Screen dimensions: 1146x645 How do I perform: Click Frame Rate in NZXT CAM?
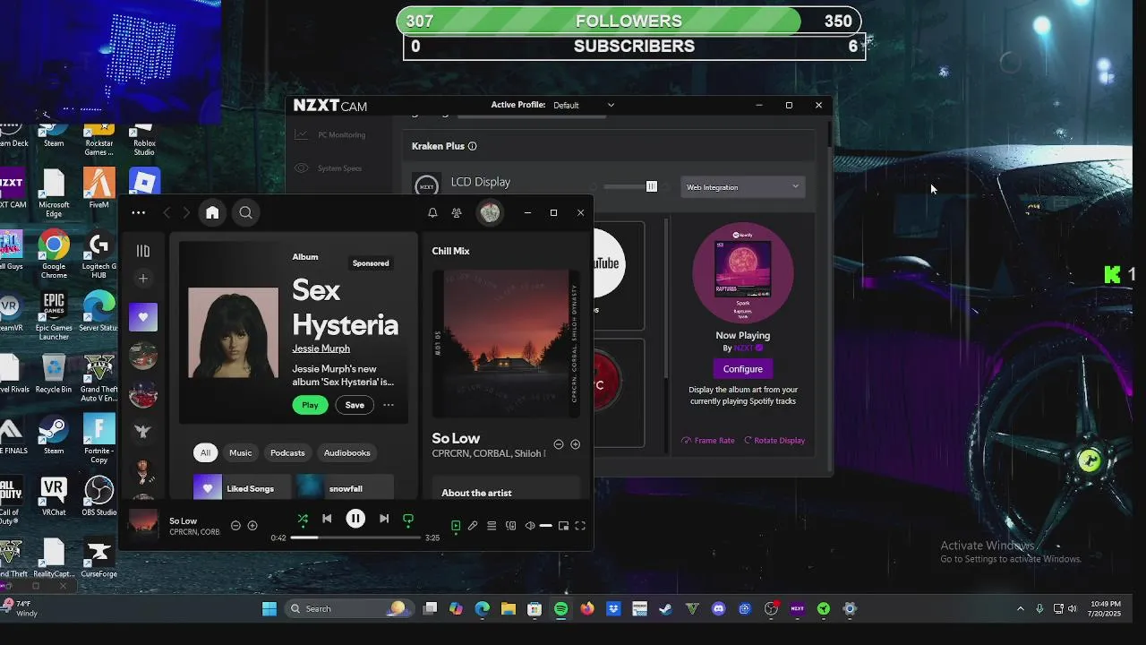(x=708, y=441)
